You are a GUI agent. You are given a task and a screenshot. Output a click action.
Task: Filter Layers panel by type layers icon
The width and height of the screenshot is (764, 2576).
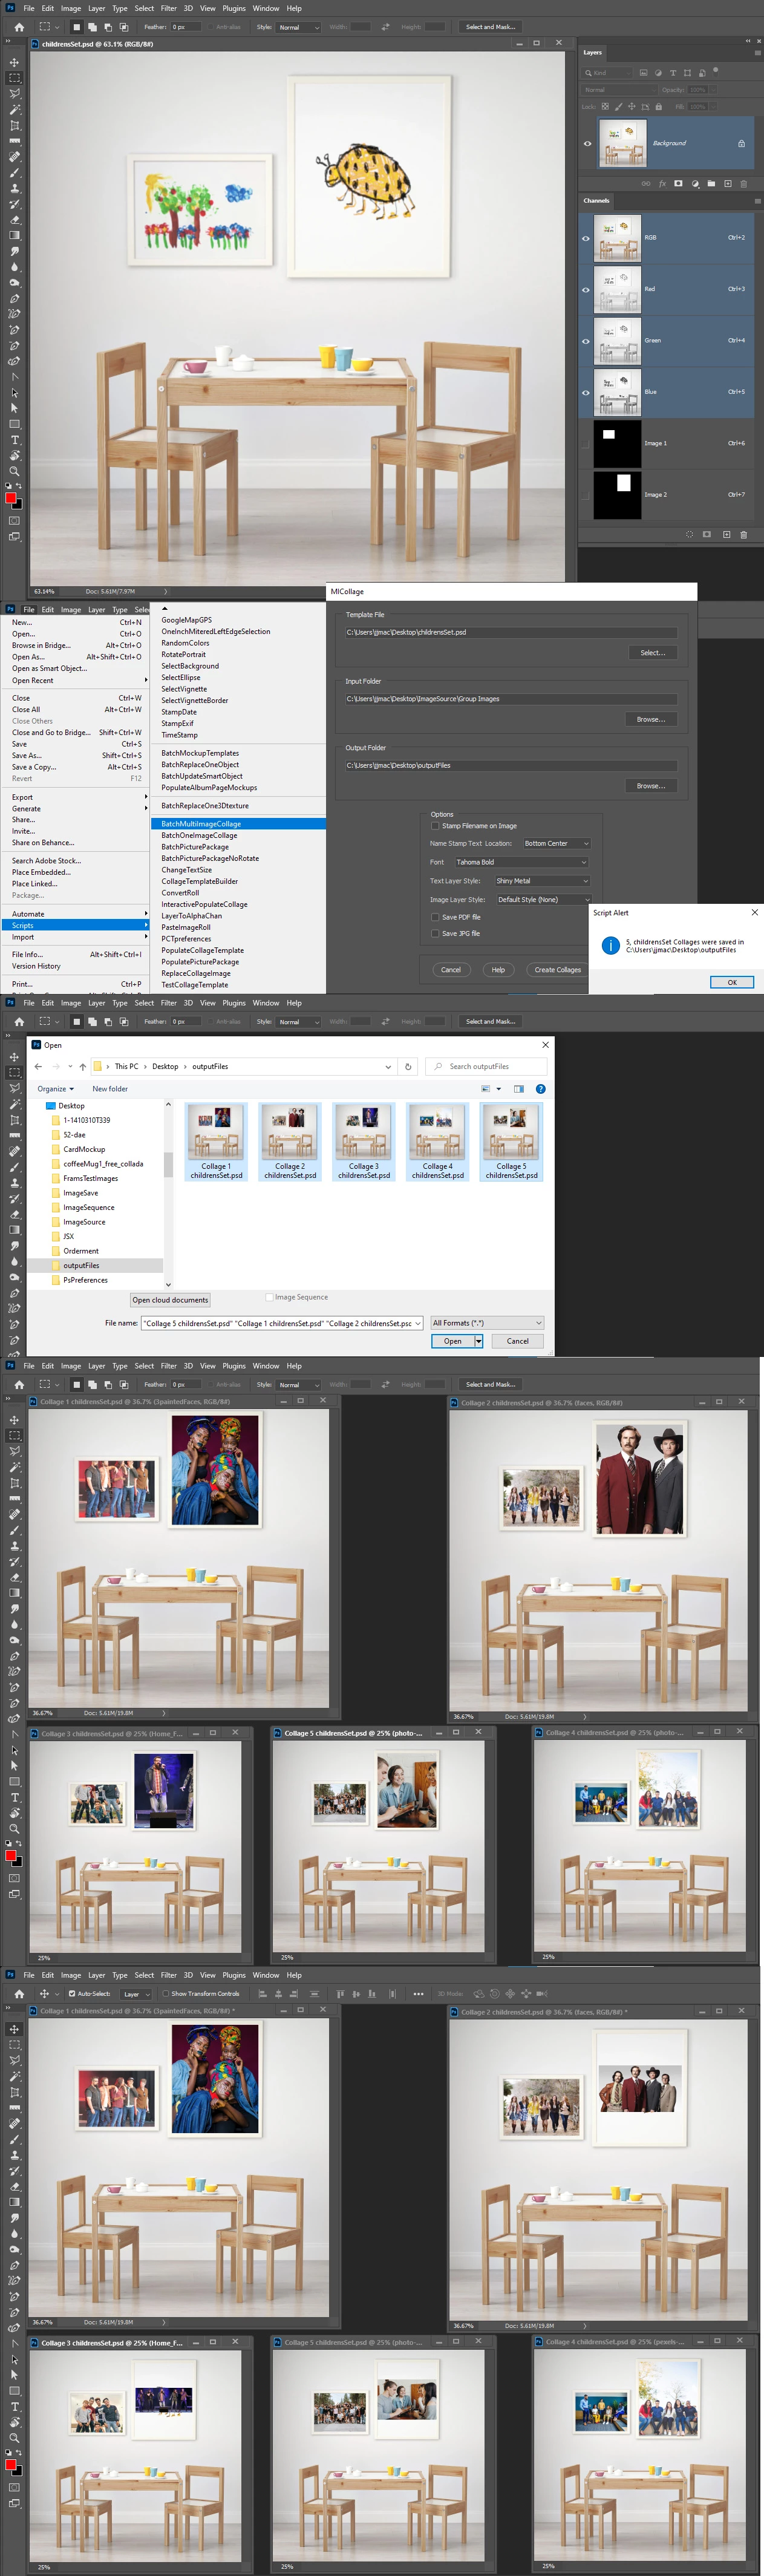(x=673, y=73)
